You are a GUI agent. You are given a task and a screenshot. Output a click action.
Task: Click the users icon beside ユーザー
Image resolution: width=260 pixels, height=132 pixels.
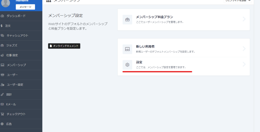3,75
